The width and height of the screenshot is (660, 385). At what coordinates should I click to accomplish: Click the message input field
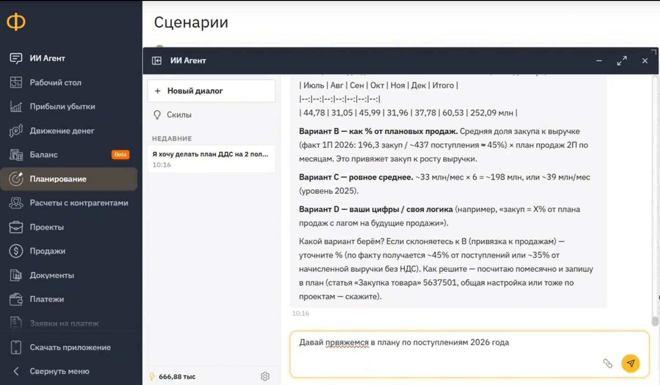coord(469,354)
